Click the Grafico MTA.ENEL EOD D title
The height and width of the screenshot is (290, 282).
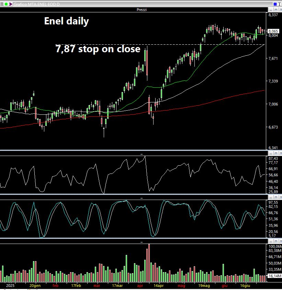37,4
